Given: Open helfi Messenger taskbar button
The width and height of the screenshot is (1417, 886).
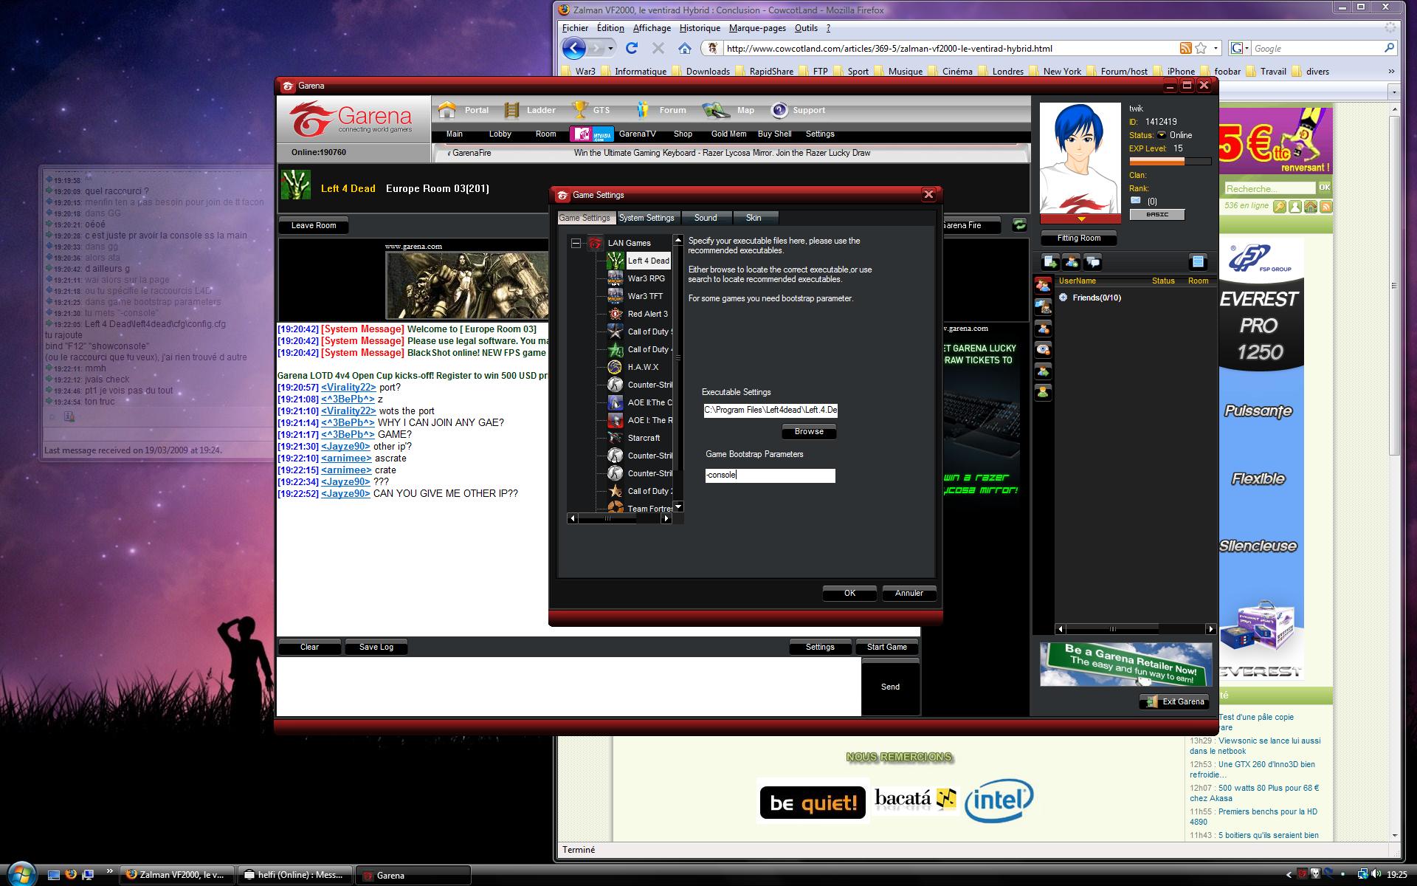Looking at the screenshot, I should click(x=294, y=875).
